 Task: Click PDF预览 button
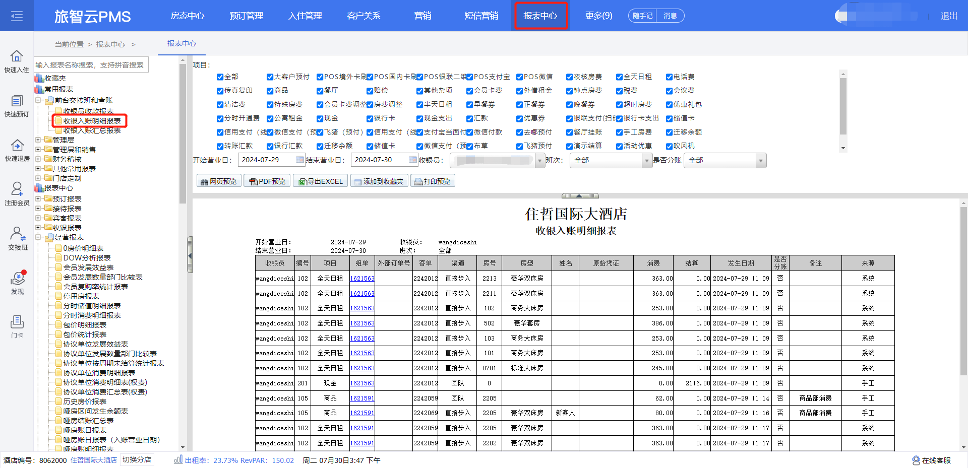click(267, 181)
